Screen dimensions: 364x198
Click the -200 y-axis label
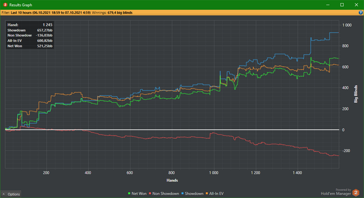click(x=346, y=151)
